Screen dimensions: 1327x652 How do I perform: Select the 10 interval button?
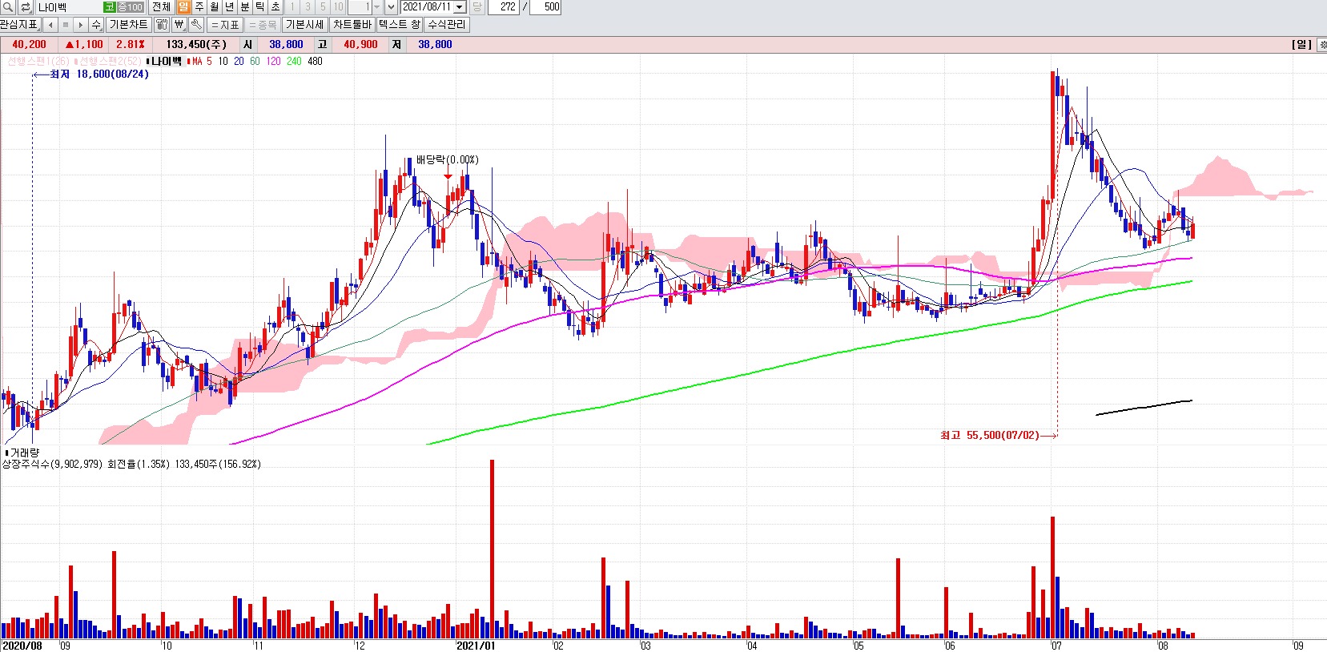click(x=338, y=6)
